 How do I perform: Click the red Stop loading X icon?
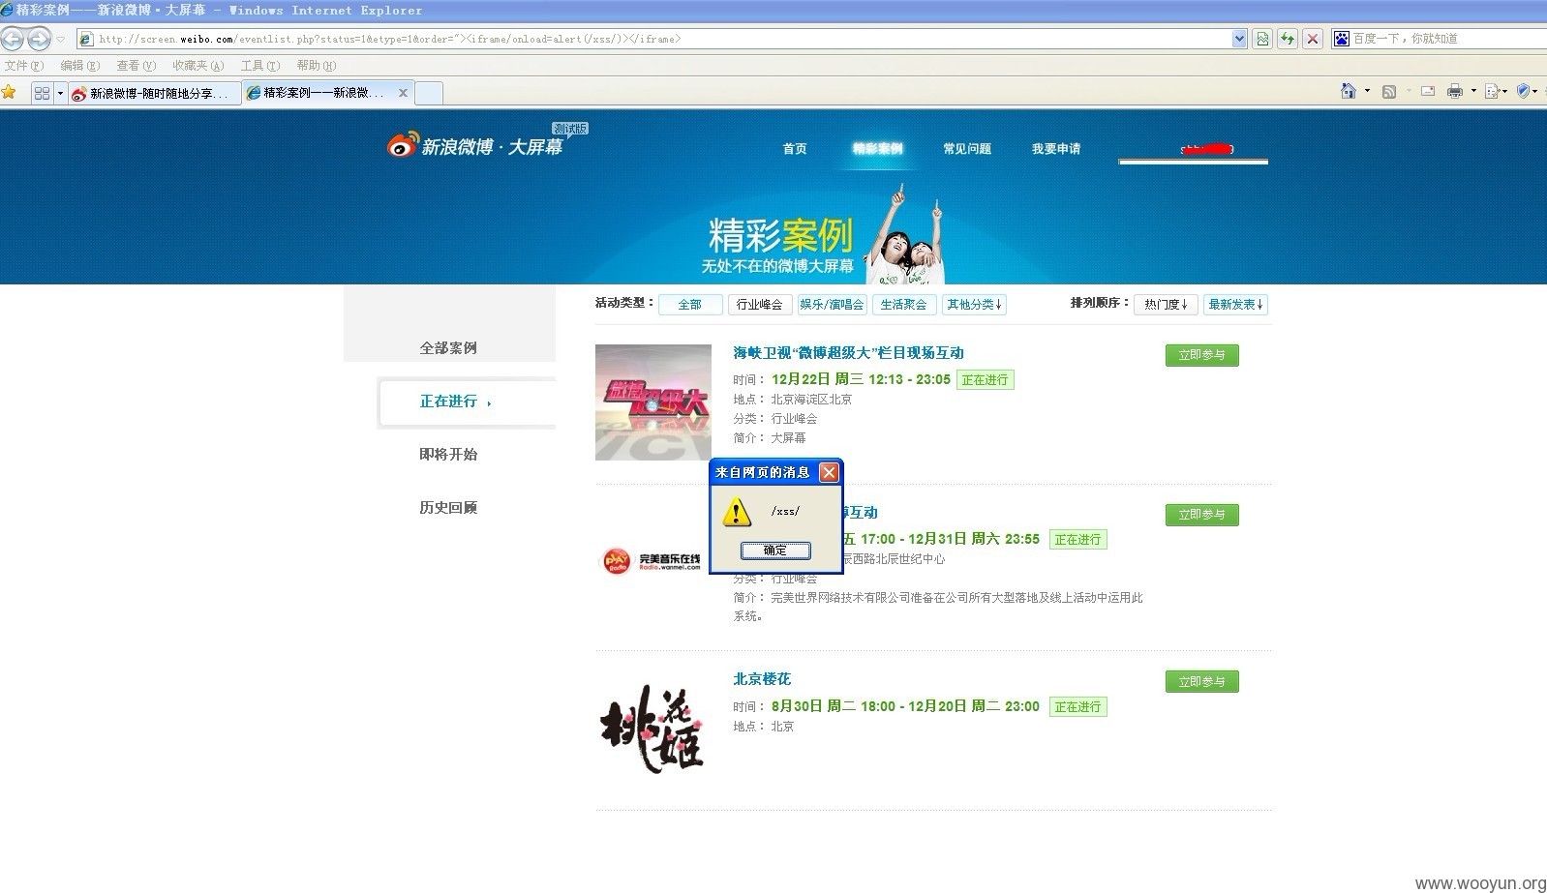pos(1313,39)
